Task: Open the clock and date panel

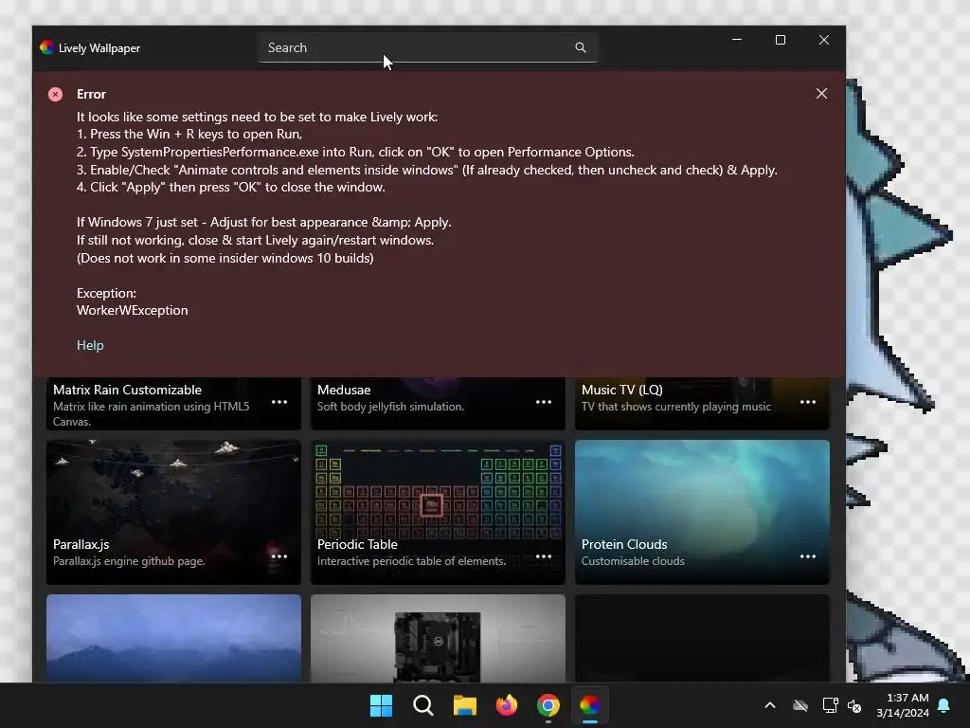Action: (x=903, y=705)
